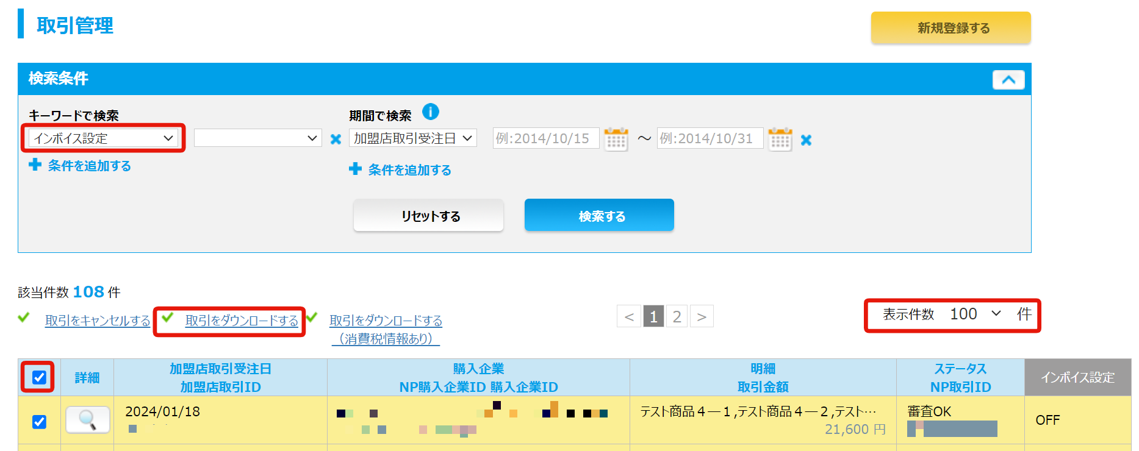Click the 加盟店取引ID column header
Image resolution: width=1139 pixels, height=451 pixels.
pos(220,387)
